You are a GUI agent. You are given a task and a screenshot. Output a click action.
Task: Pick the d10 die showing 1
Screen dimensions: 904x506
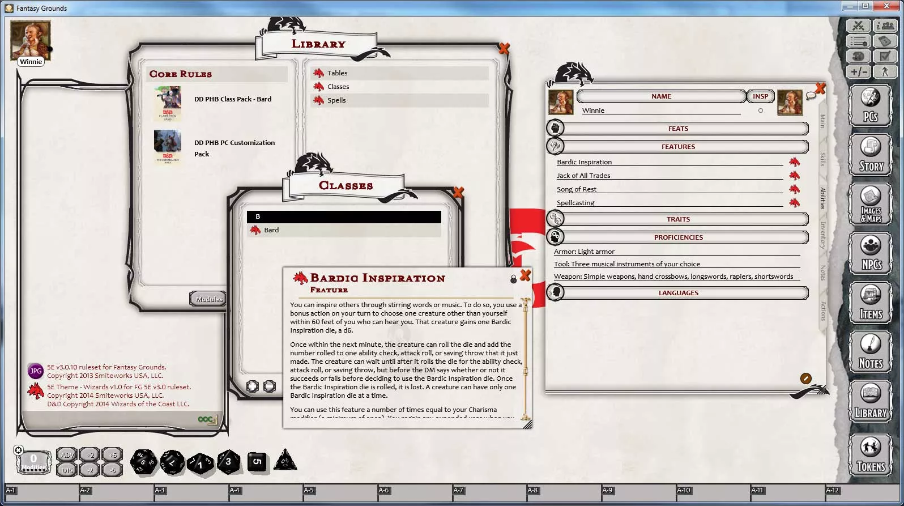[201, 463]
